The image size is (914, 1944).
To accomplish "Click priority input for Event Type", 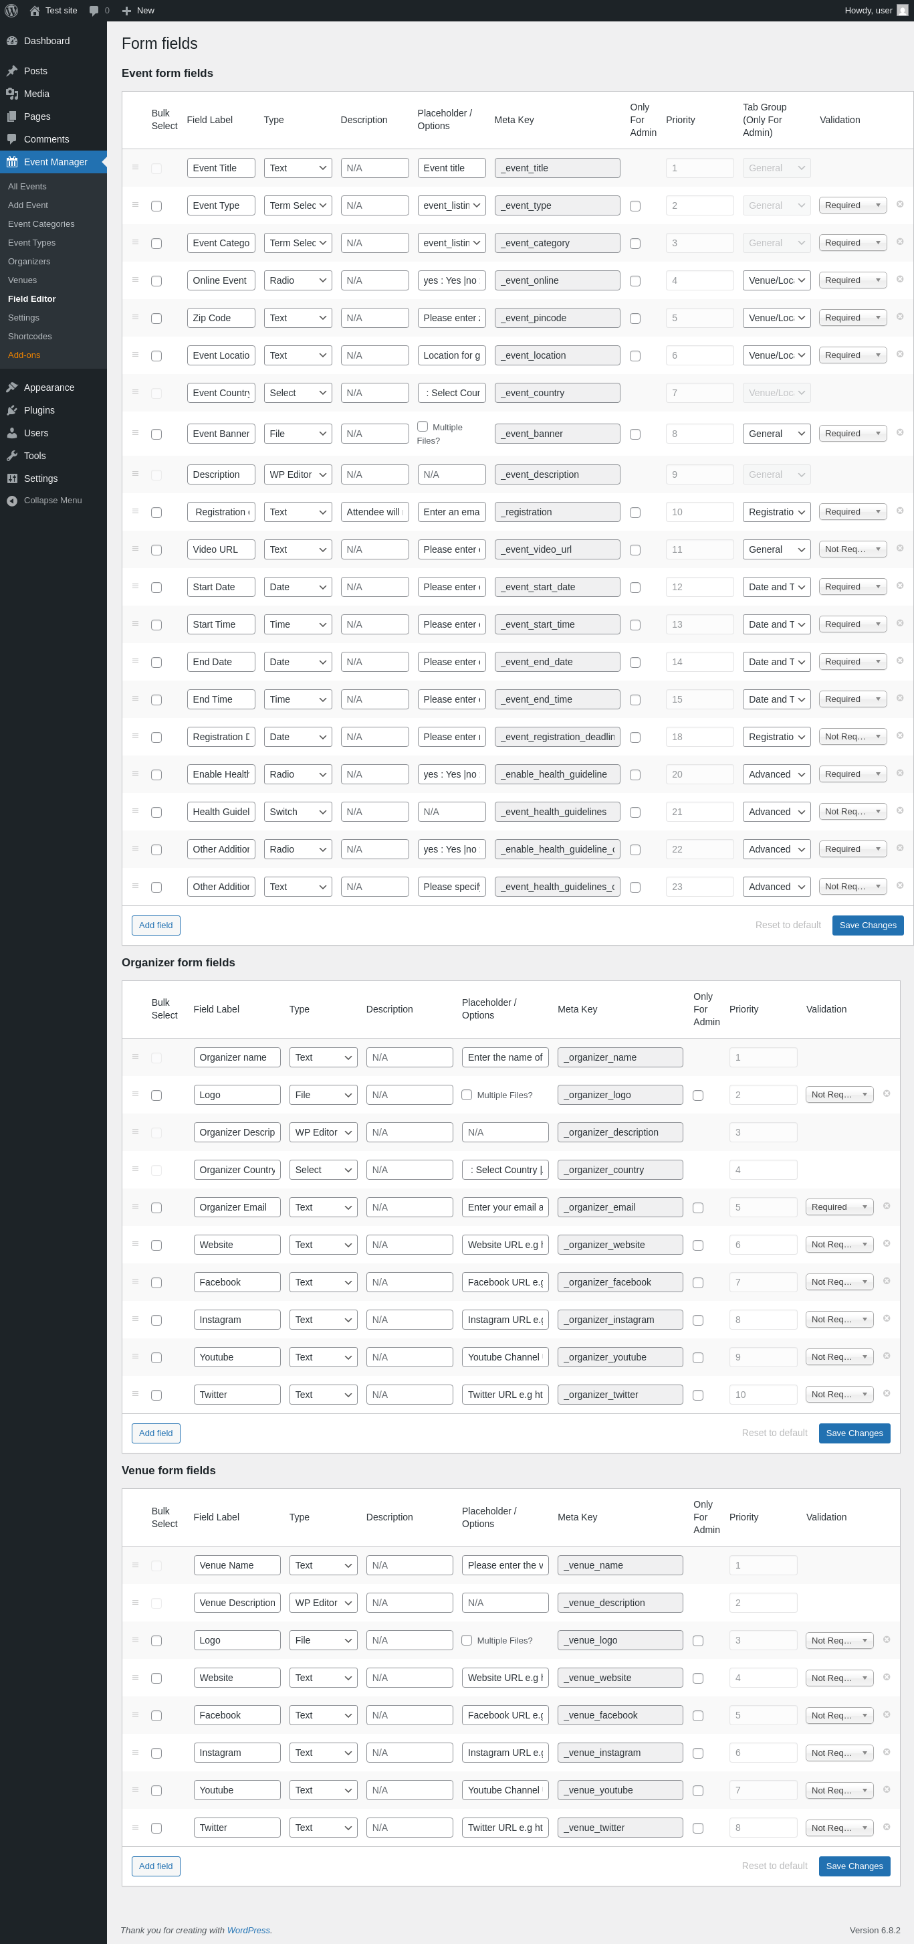I will click(x=700, y=205).
